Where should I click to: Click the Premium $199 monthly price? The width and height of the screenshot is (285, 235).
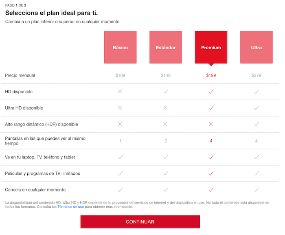[211, 75]
